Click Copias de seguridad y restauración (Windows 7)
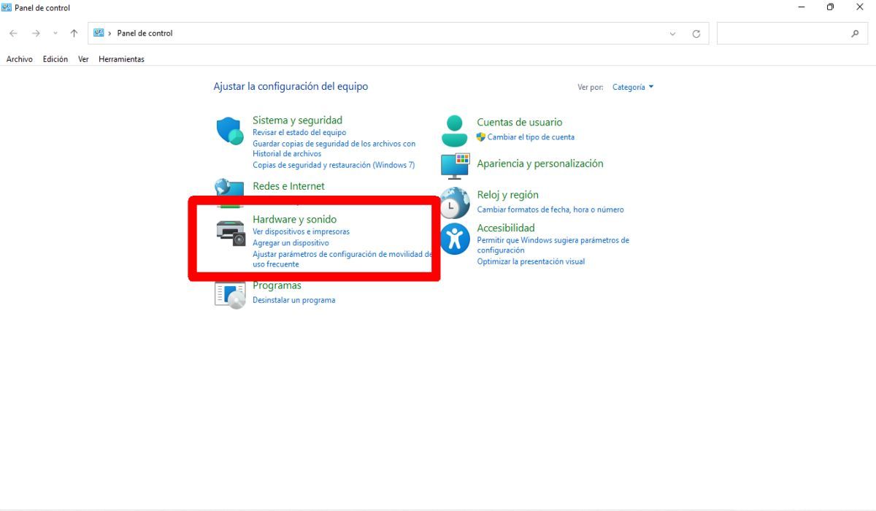Viewport: 876px width, 511px height. [x=334, y=165]
